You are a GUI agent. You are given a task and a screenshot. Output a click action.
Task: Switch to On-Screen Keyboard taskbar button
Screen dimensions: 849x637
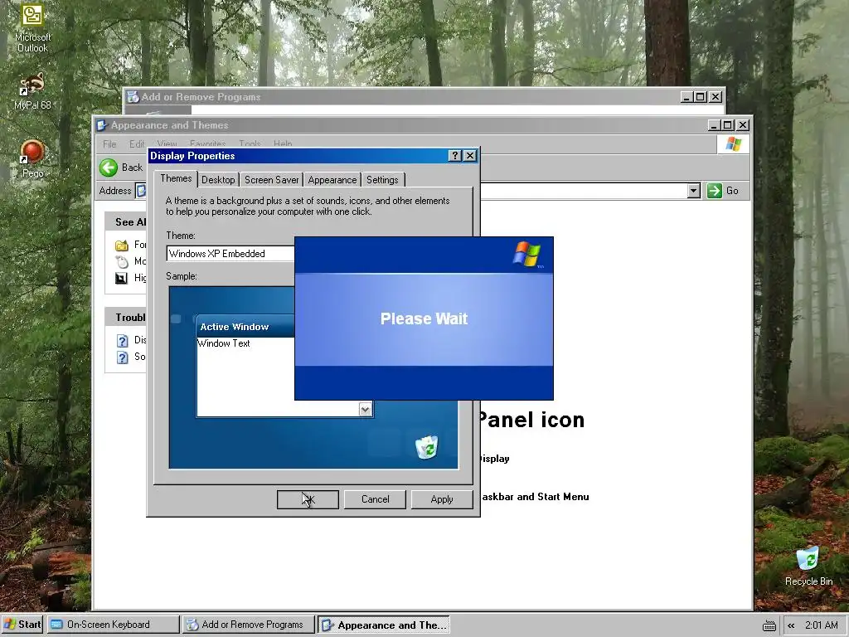(x=113, y=625)
